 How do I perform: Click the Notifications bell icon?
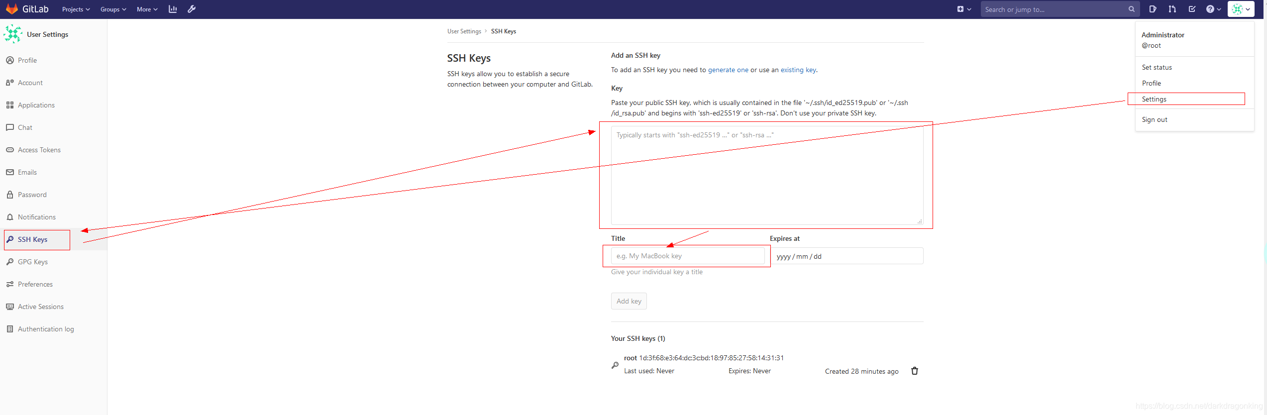[x=10, y=217]
